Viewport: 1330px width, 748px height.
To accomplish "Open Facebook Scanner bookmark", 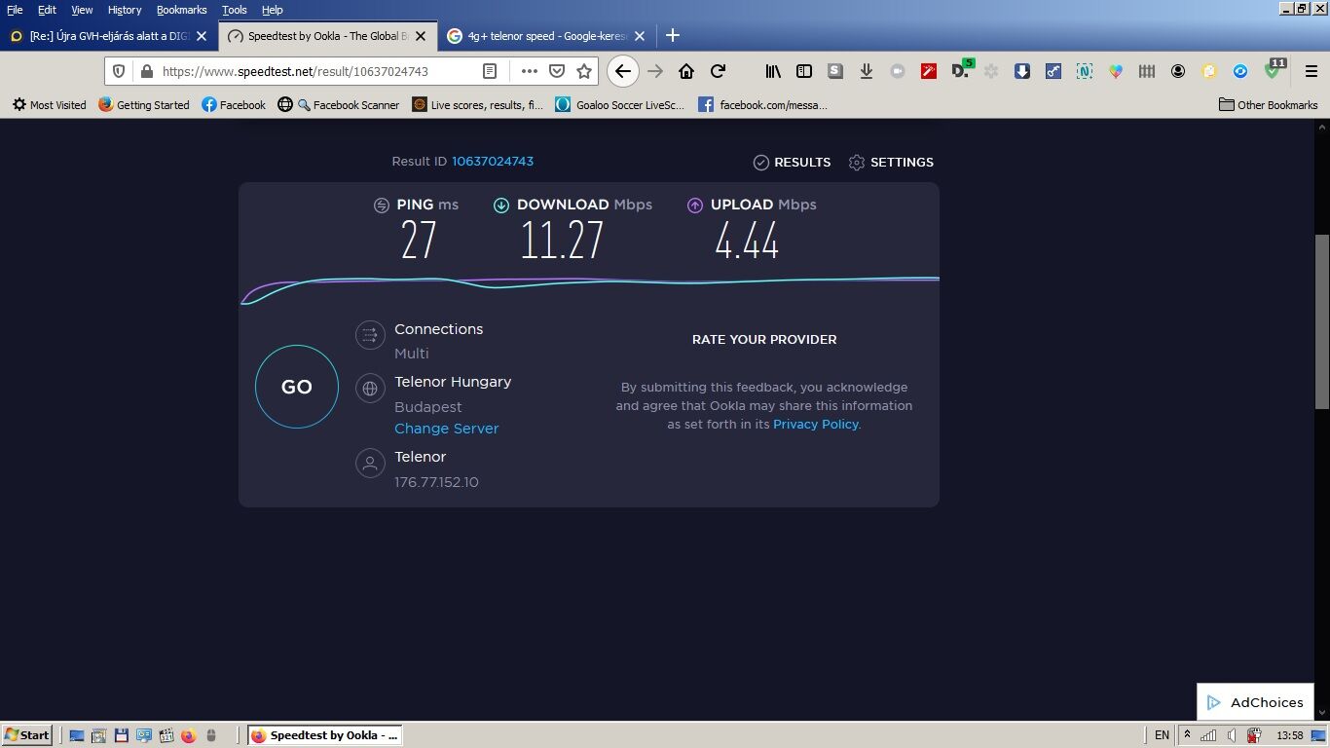I will tap(339, 105).
